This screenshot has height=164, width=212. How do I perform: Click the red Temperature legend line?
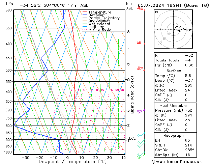click(85, 12)
